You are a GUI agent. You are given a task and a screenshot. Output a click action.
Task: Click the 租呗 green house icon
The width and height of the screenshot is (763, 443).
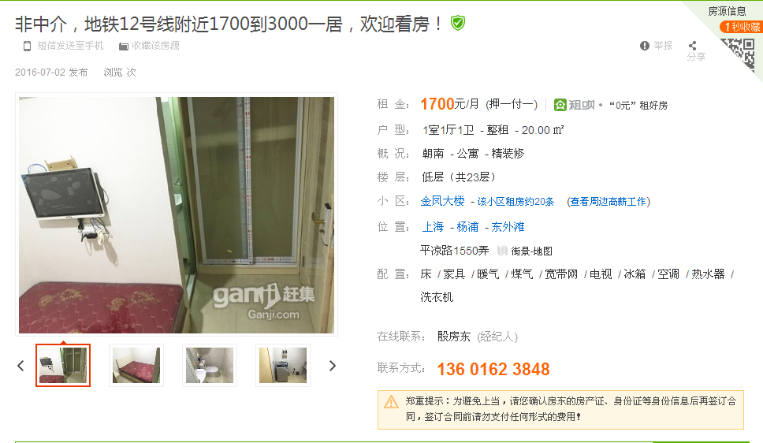click(x=560, y=105)
